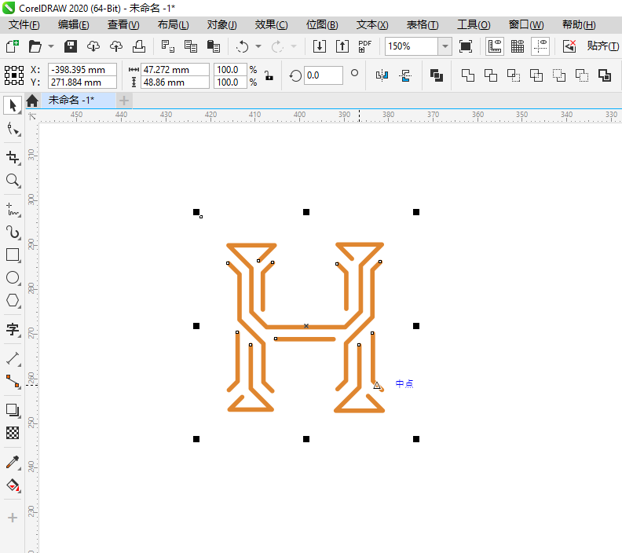622x553 pixels.
Task: Expand the redo history dropdown
Action: [x=294, y=46]
